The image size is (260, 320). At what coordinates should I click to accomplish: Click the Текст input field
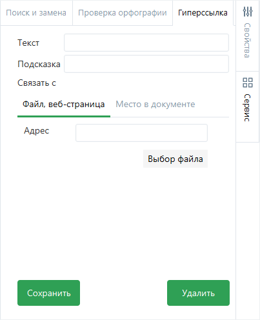[x=146, y=43]
